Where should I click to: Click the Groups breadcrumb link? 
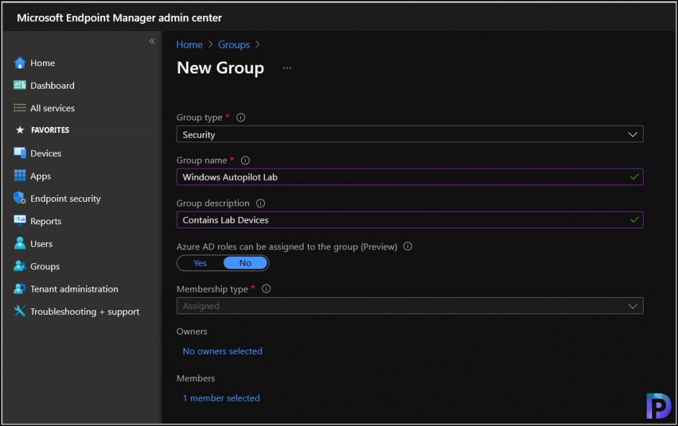pyautogui.click(x=234, y=44)
